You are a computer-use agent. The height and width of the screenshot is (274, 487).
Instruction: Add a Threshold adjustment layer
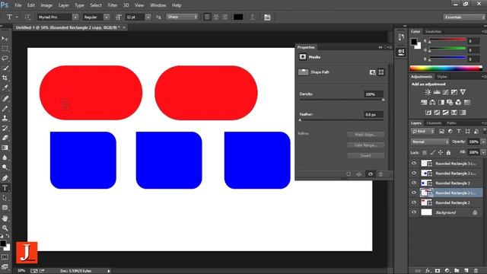click(445, 112)
